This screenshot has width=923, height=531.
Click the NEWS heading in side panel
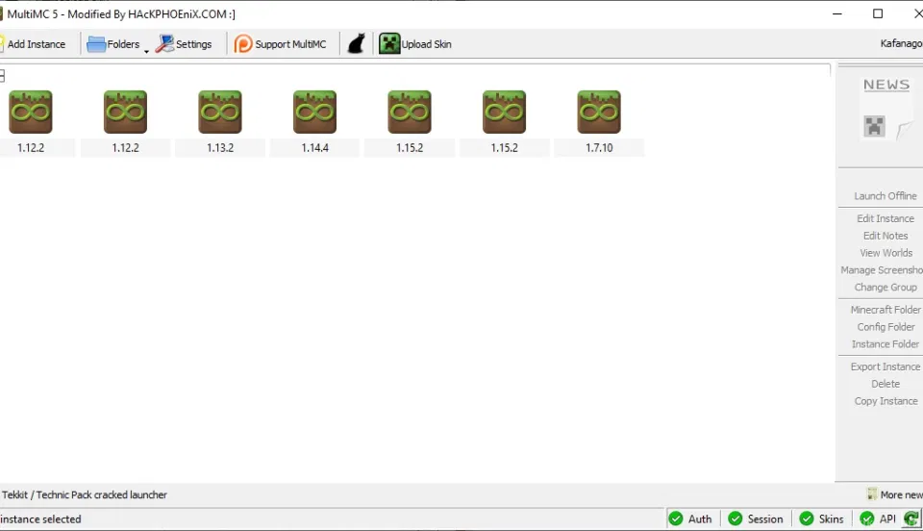[x=886, y=85]
